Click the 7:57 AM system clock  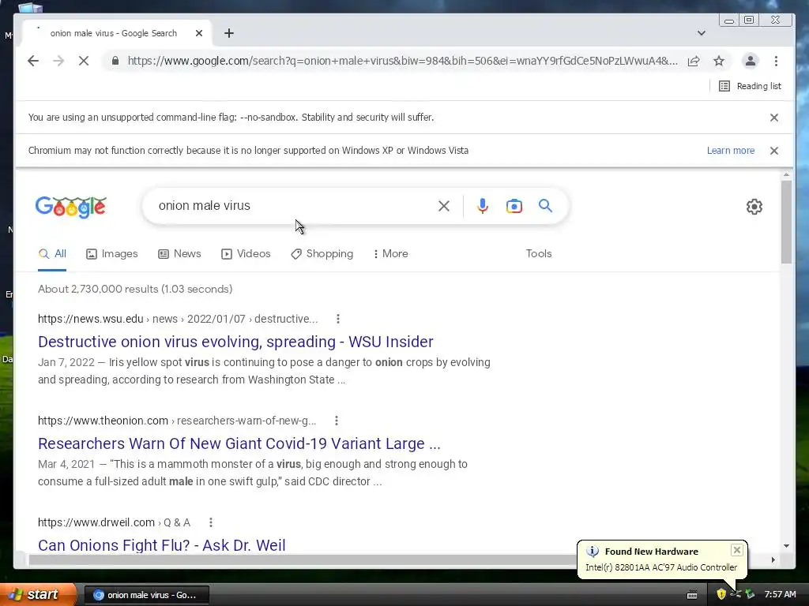[780, 595]
